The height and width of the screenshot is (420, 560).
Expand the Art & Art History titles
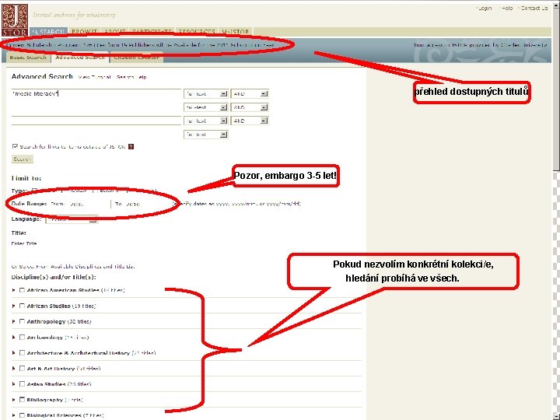pyautogui.click(x=13, y=368)
